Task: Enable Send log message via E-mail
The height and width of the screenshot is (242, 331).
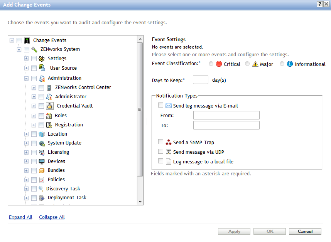Action: click(x=161, y=105)
